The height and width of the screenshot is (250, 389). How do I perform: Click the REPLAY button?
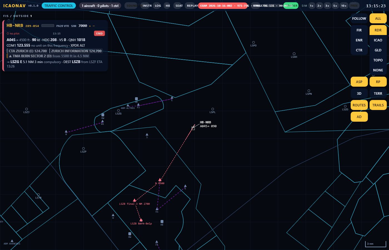point(192,6)
